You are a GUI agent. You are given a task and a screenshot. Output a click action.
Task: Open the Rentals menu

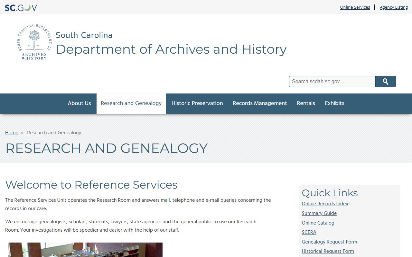pyautogui.click(x=306, y=103)
